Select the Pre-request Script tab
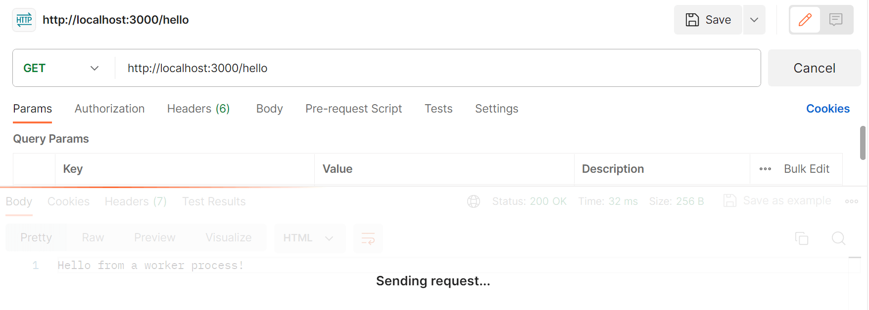 pos(353,109)
